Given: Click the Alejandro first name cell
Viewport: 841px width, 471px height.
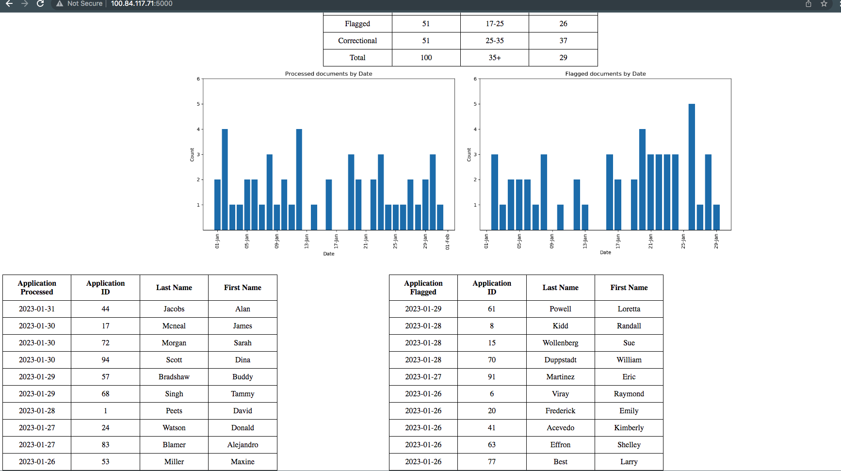Looking at the screenshot, I should 243,445.
